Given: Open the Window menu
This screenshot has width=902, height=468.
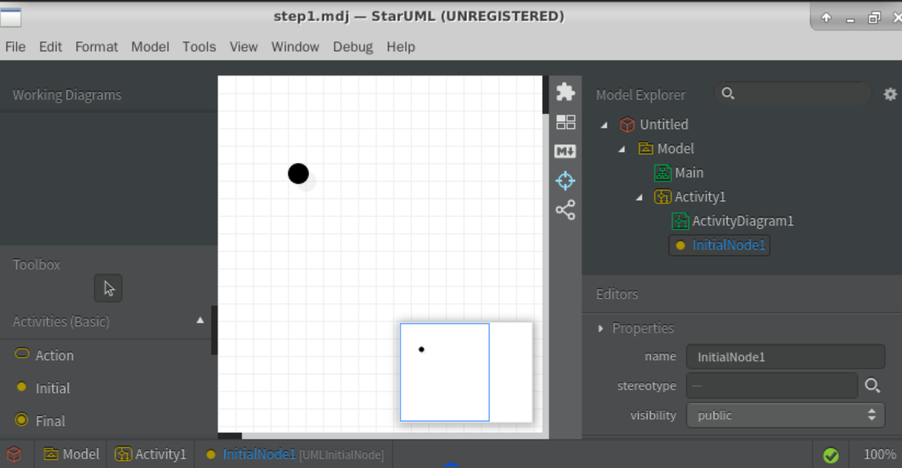Looking at the screenshot, I should click(295, 47).
